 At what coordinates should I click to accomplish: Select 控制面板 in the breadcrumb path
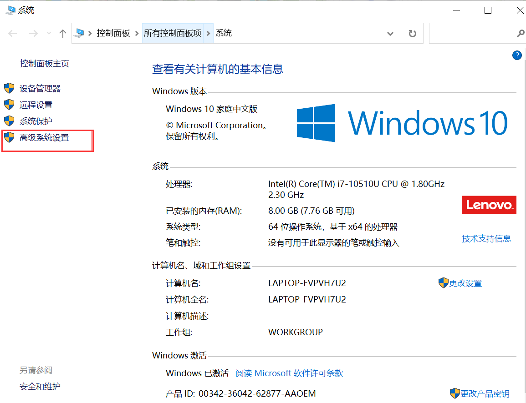tap(113, 33)
